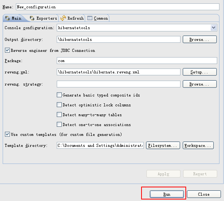Focus the reveng.xml path field
Image resolution: width=224 pixels, height=201 pixels.
click(118, 72)
